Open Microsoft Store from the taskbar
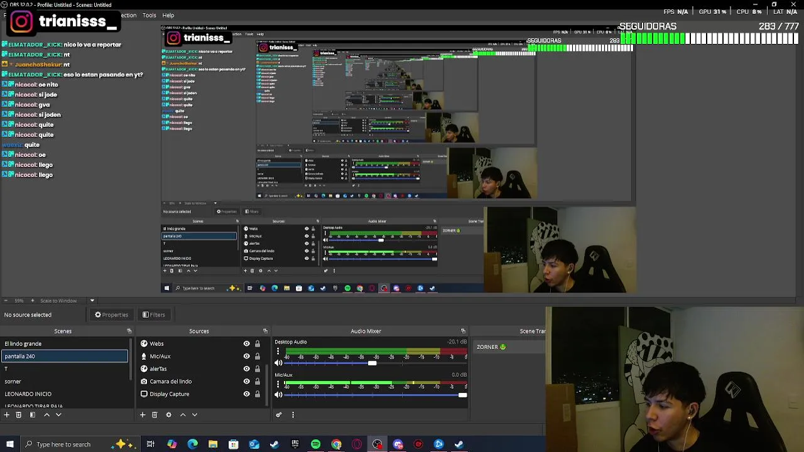Image resolution: width=804 pixels, height=452 pixels. pyautogui.click(x=233, y=444)
